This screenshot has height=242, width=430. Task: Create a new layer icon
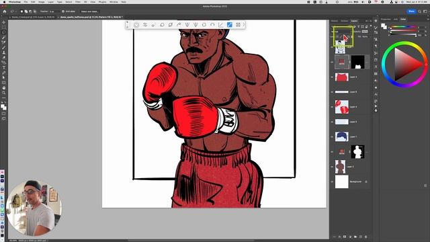[360, 237]
